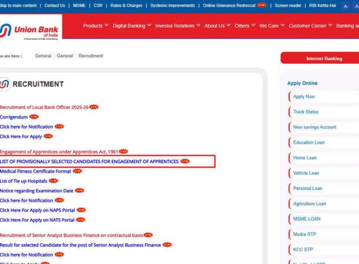The height and width of the screenshot is (264, 359).
Task: Click Apply Now in sidebar
Action: [x=304, y=97]
